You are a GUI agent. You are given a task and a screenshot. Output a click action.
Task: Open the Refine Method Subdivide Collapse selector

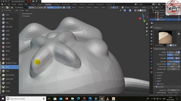(173, 93)
